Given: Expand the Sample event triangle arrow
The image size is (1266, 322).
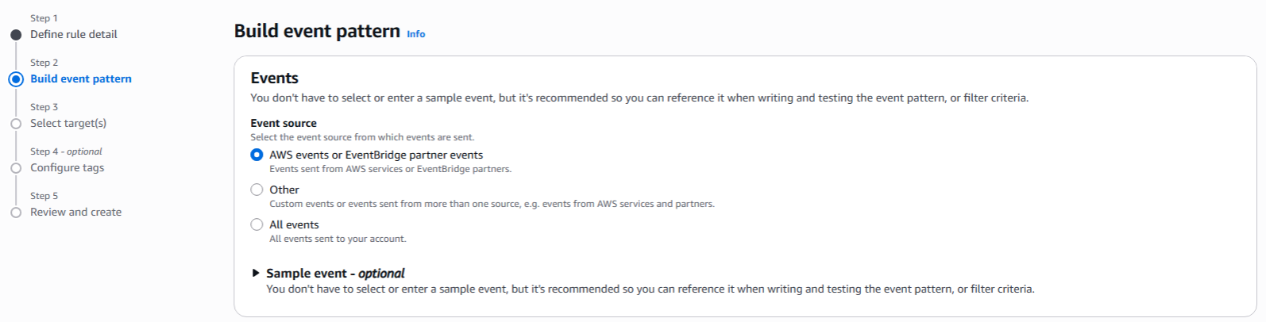Looking at the screenshot, I should click(x=256, y=273).
